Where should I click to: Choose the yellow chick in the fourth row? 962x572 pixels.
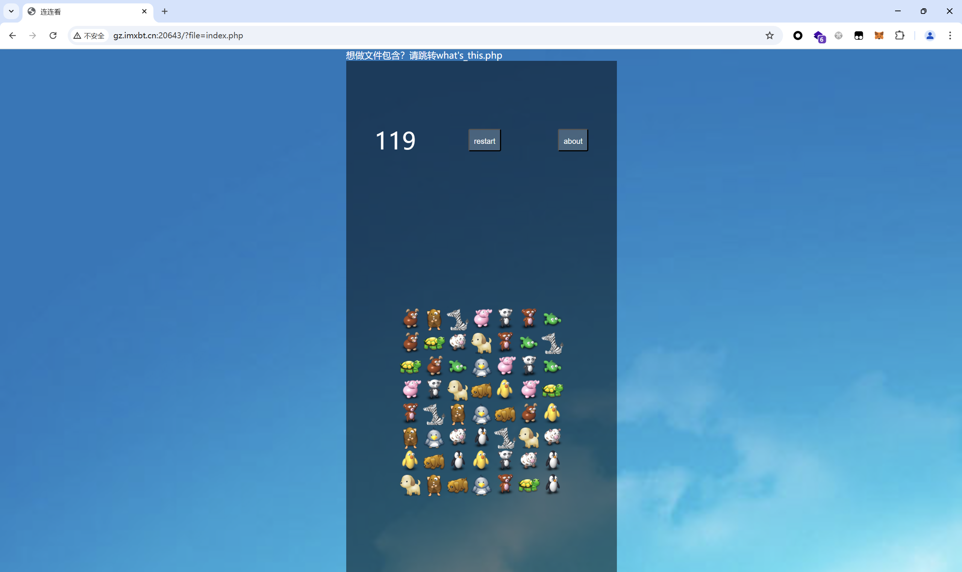pos(505,390)
